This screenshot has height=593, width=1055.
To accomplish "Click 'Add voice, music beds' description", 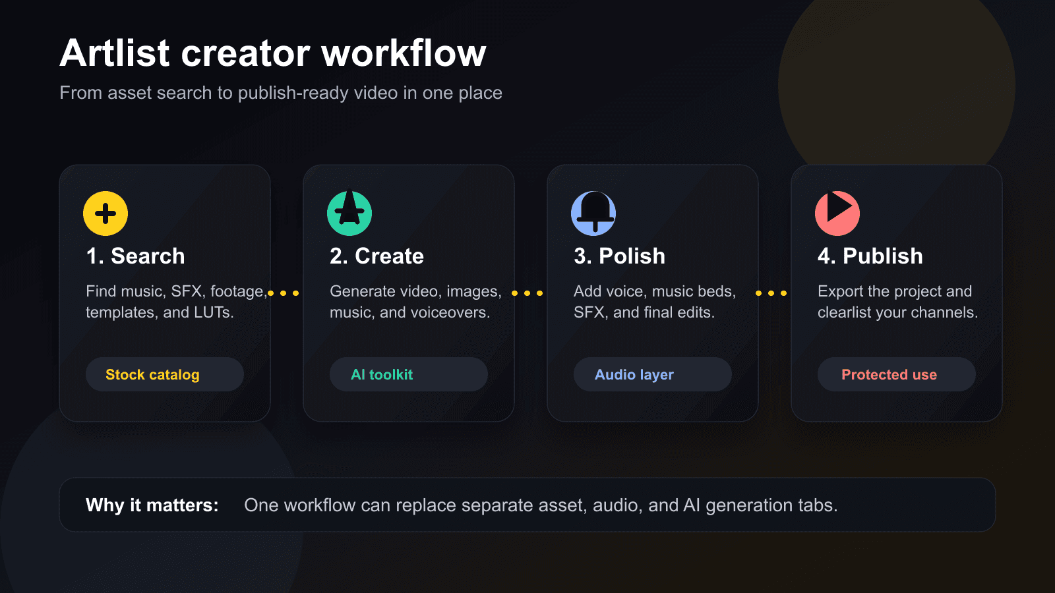I will click(x=655, y=302).
